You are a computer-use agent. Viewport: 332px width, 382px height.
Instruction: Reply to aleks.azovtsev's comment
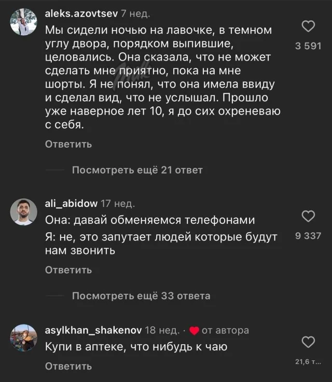(x=68, y=144)
